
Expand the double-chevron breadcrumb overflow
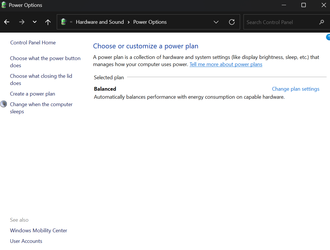pos(71,22)
